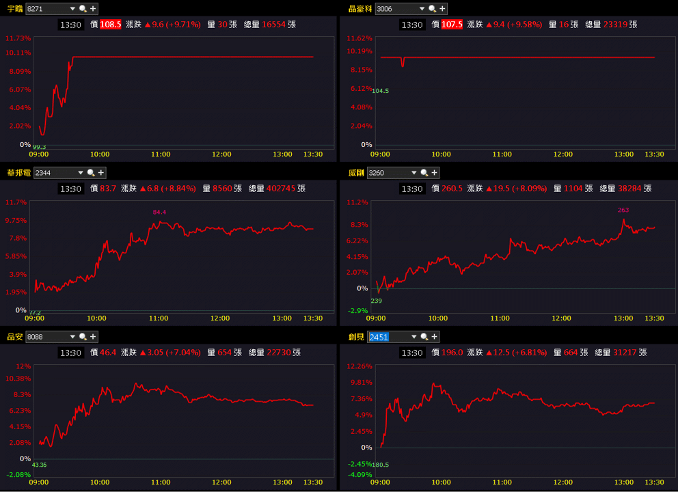The height and width of the screenshot is (492, 678).
Task: Expand the 8088 stock code dropdown
Action: (72, 336)
